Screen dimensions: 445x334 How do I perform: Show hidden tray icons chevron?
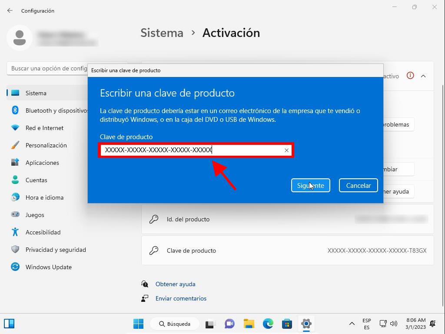coord(352,324)
